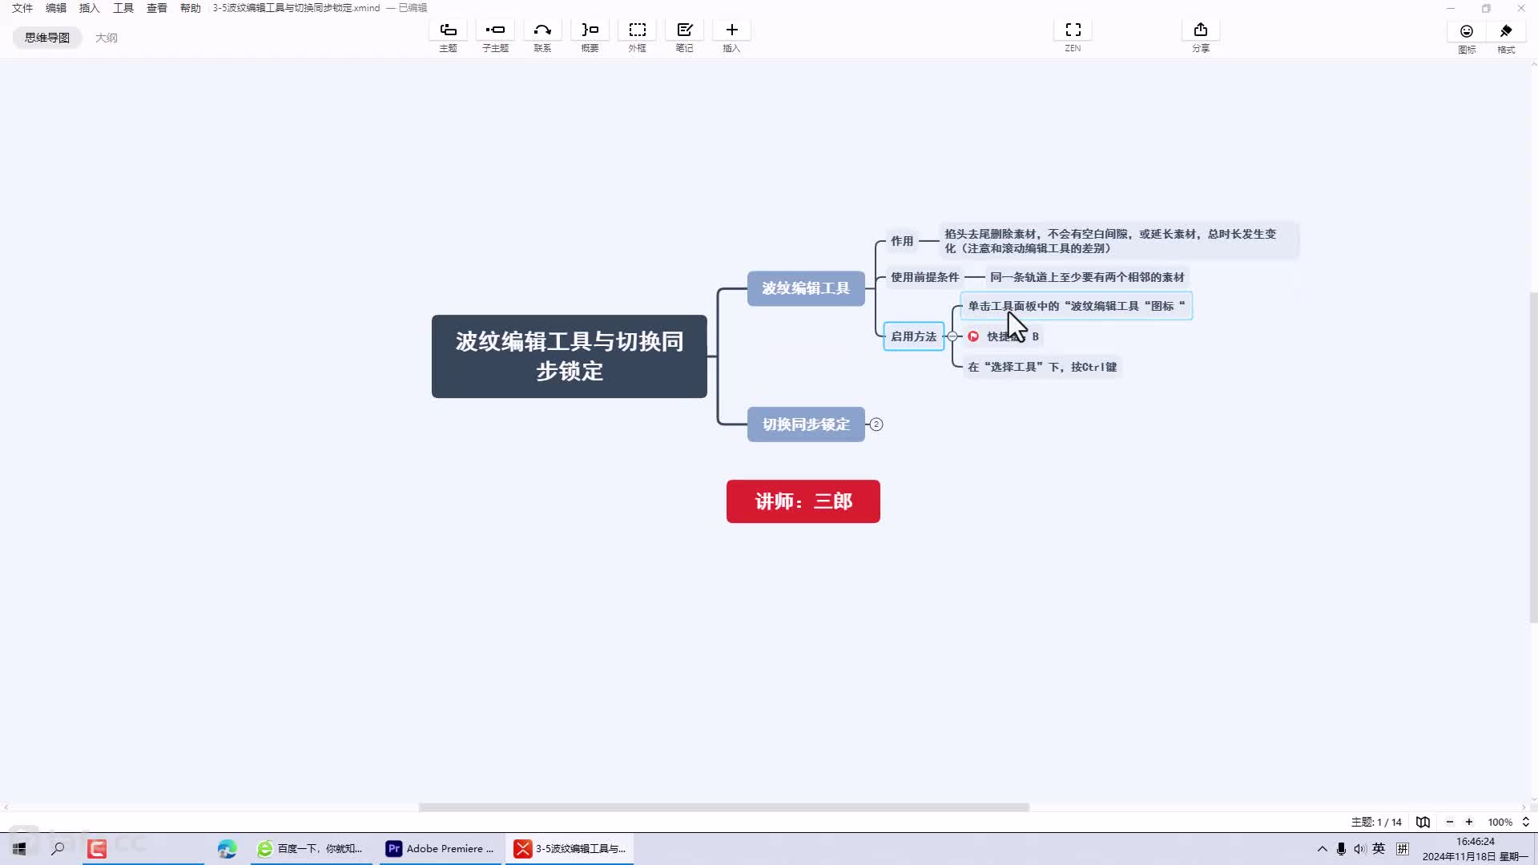Open the 插入 menu in menu bar
Screen dimensions: 1538x865
point(90,8)
